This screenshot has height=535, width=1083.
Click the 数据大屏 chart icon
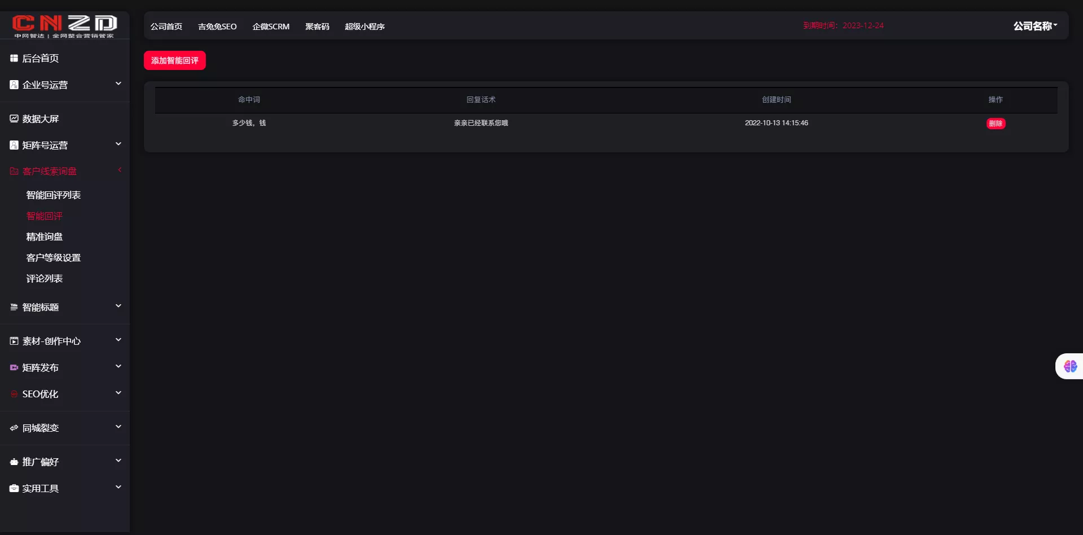14,119
